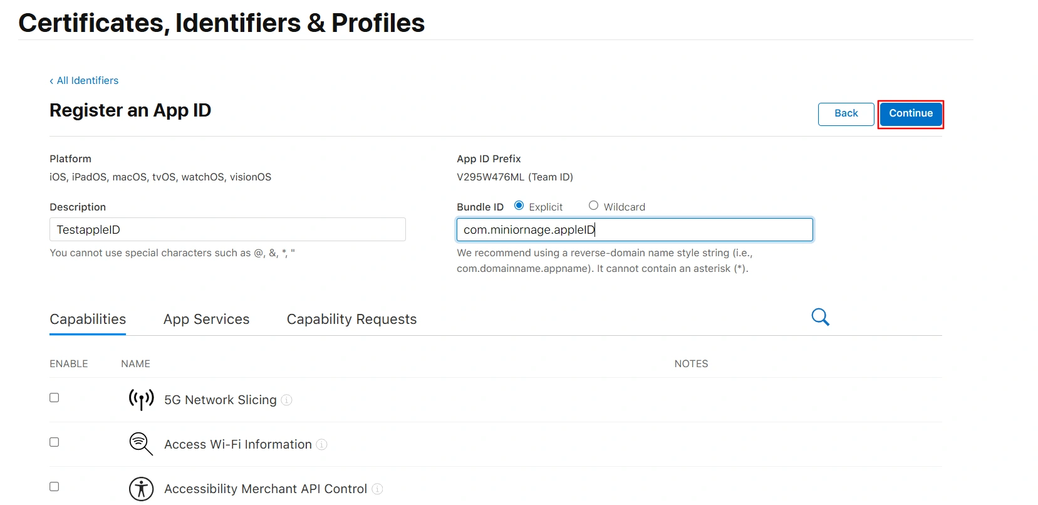
Task: Click the Bundle ID field com.miniornage.appleID
Action: point(635,229)
